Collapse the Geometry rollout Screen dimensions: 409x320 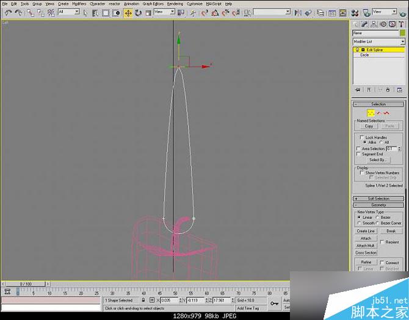click(x=378, y=205)
